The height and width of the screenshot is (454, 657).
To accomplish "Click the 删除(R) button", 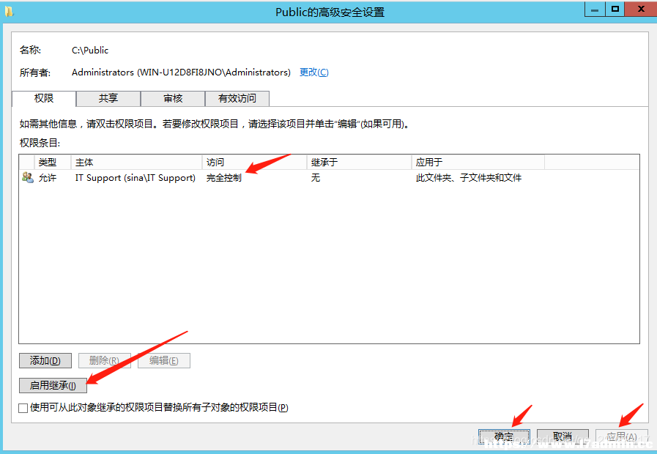I will click(x=104, y=360).
